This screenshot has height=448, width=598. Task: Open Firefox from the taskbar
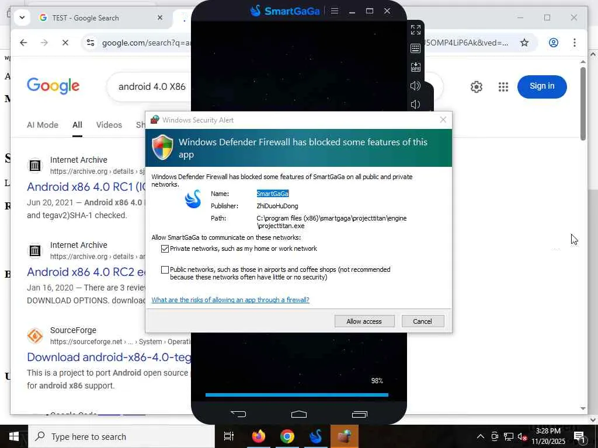(x=259, y=436)
